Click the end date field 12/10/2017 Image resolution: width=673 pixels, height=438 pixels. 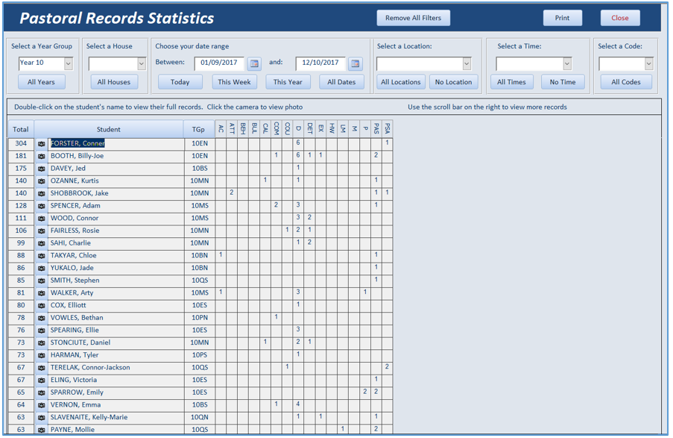(320, 63)
